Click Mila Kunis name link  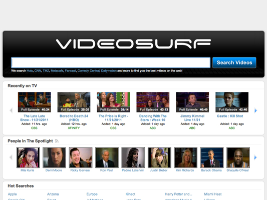[x=27, y=170]
